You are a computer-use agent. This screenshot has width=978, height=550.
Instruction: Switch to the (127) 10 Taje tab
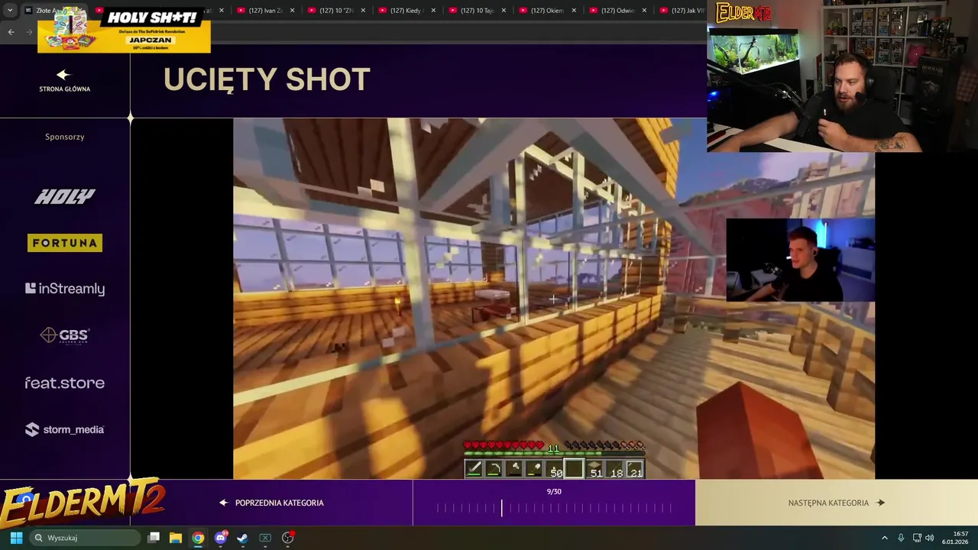coord(476,11)
